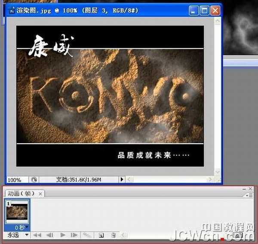Click the first-frame rewind button in animation panel
Image resolution: width=258 pixels, height=244 pixels.
37,235
